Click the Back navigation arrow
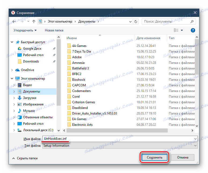 point(14,21)
